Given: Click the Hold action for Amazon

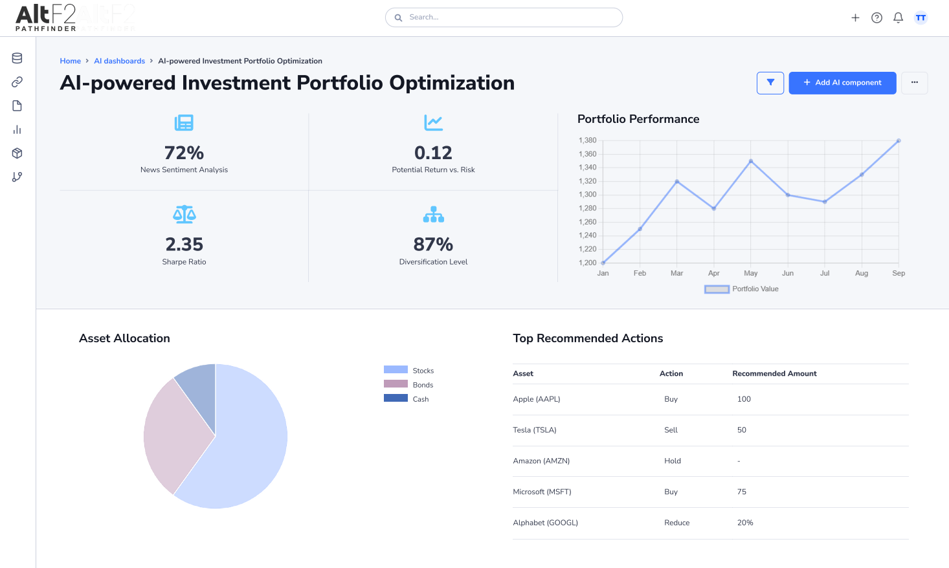Looking at the screenshot, I should pyautogui.click(x=673, y=461).
